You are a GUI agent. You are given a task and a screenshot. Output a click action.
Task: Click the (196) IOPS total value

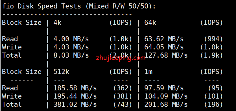[213, 105]
